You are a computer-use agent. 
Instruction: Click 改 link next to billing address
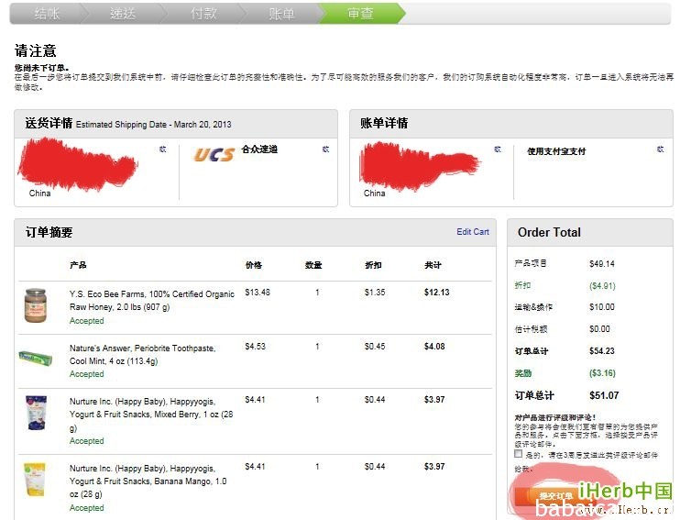(498, 149)
